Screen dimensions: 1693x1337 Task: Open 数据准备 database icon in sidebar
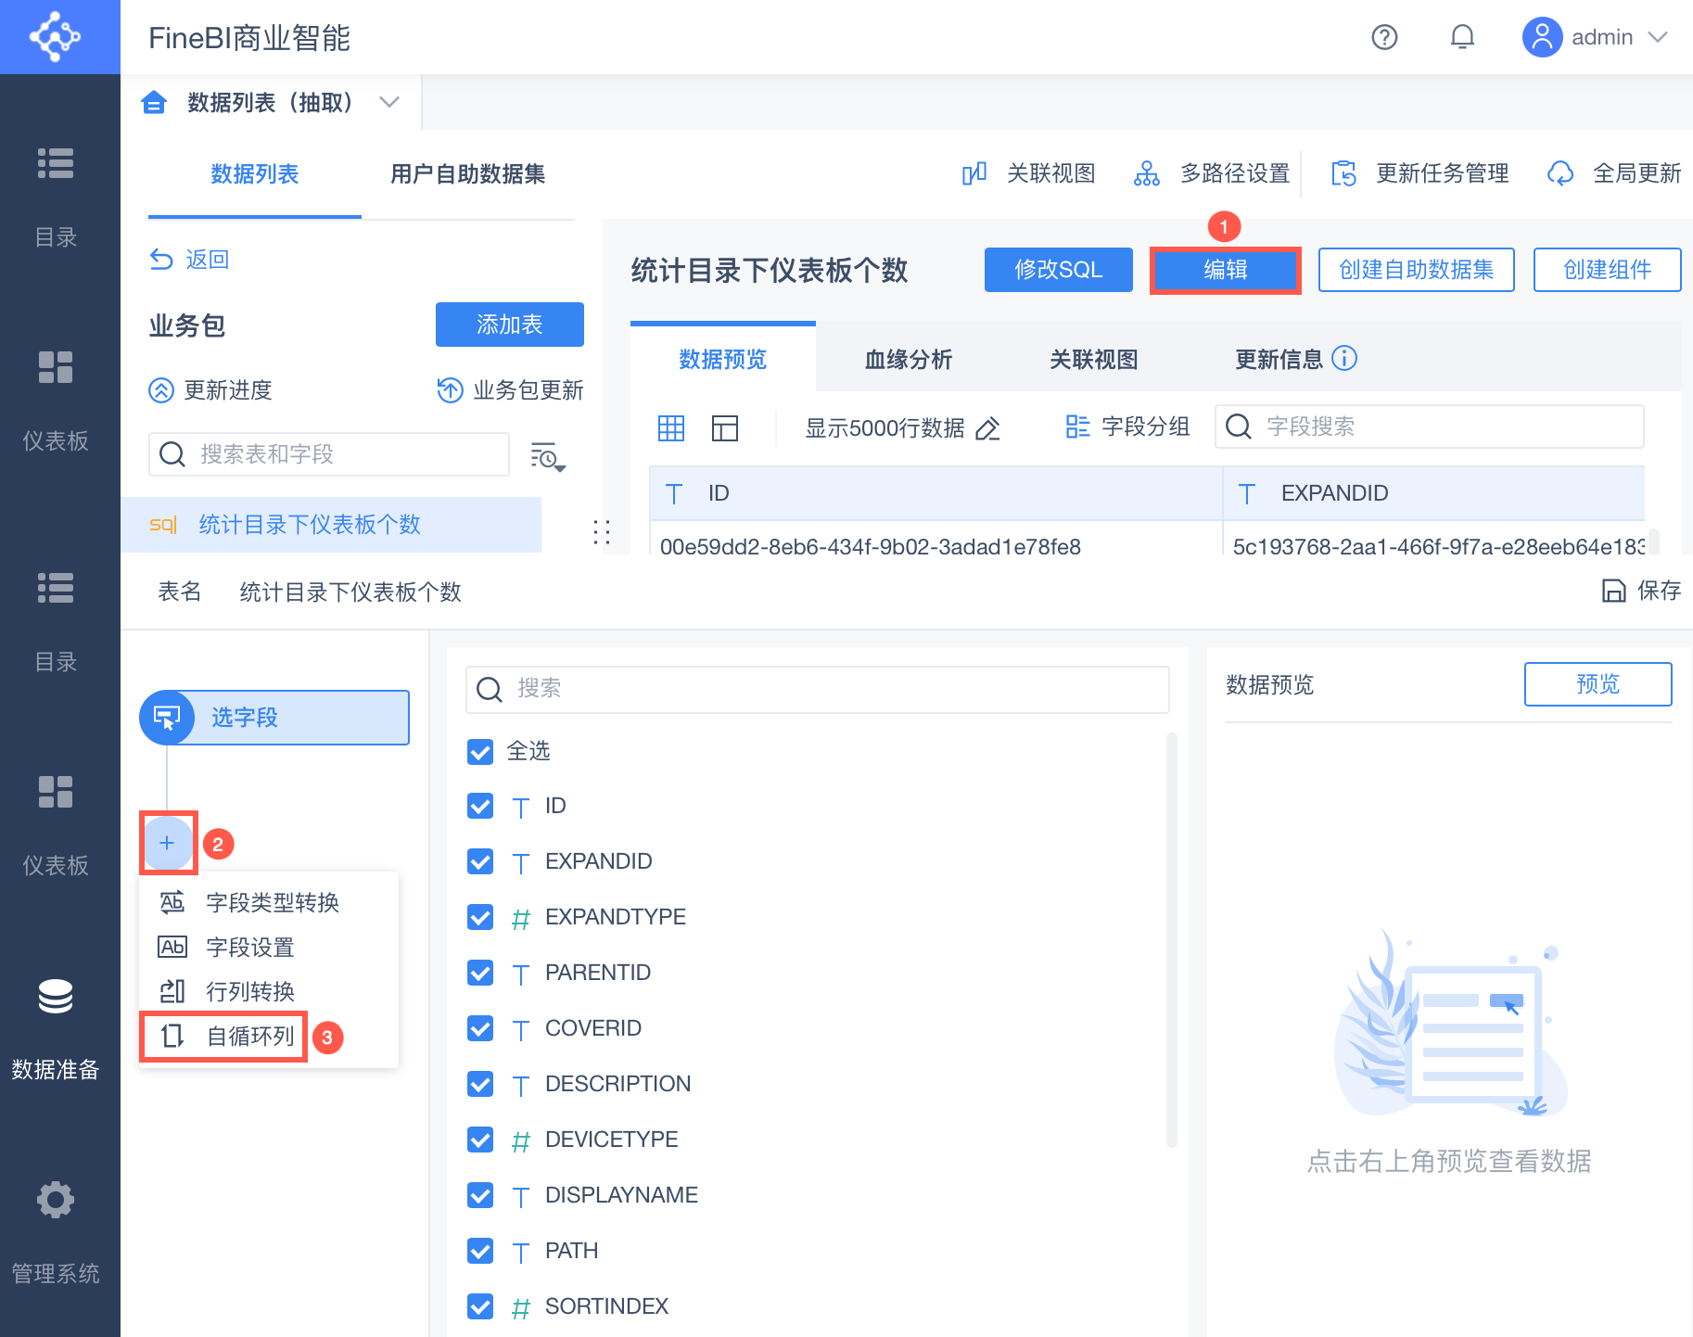(56, 997)
